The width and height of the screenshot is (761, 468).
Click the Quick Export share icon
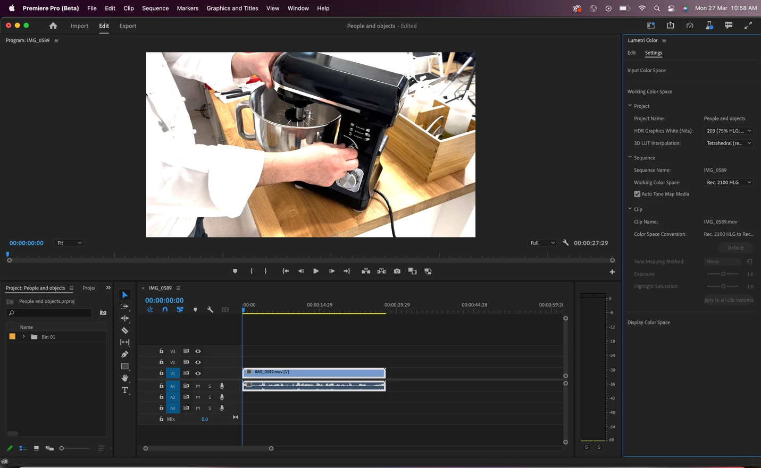pos(670,25)
